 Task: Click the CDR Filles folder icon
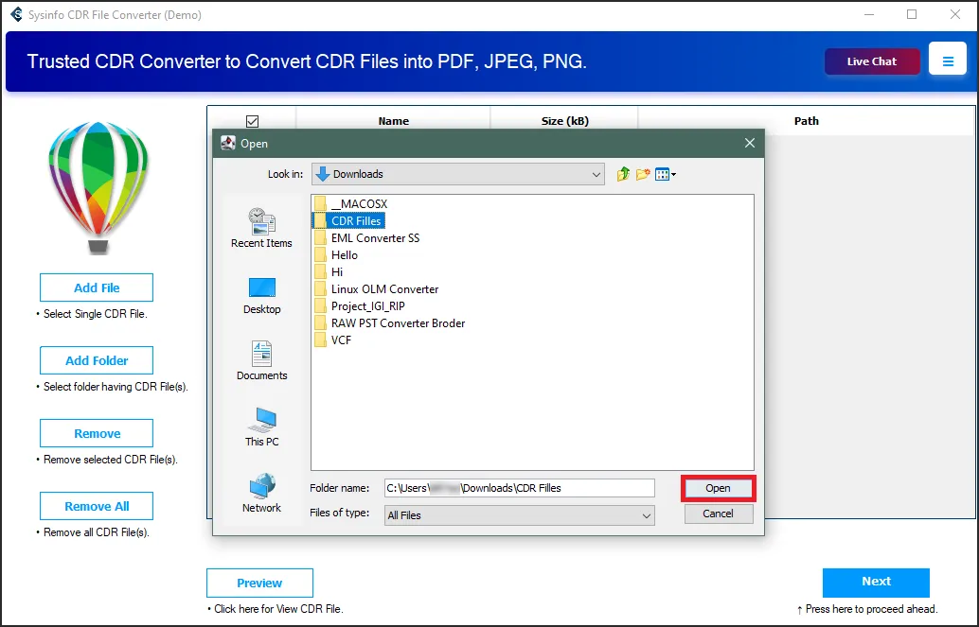320,221
